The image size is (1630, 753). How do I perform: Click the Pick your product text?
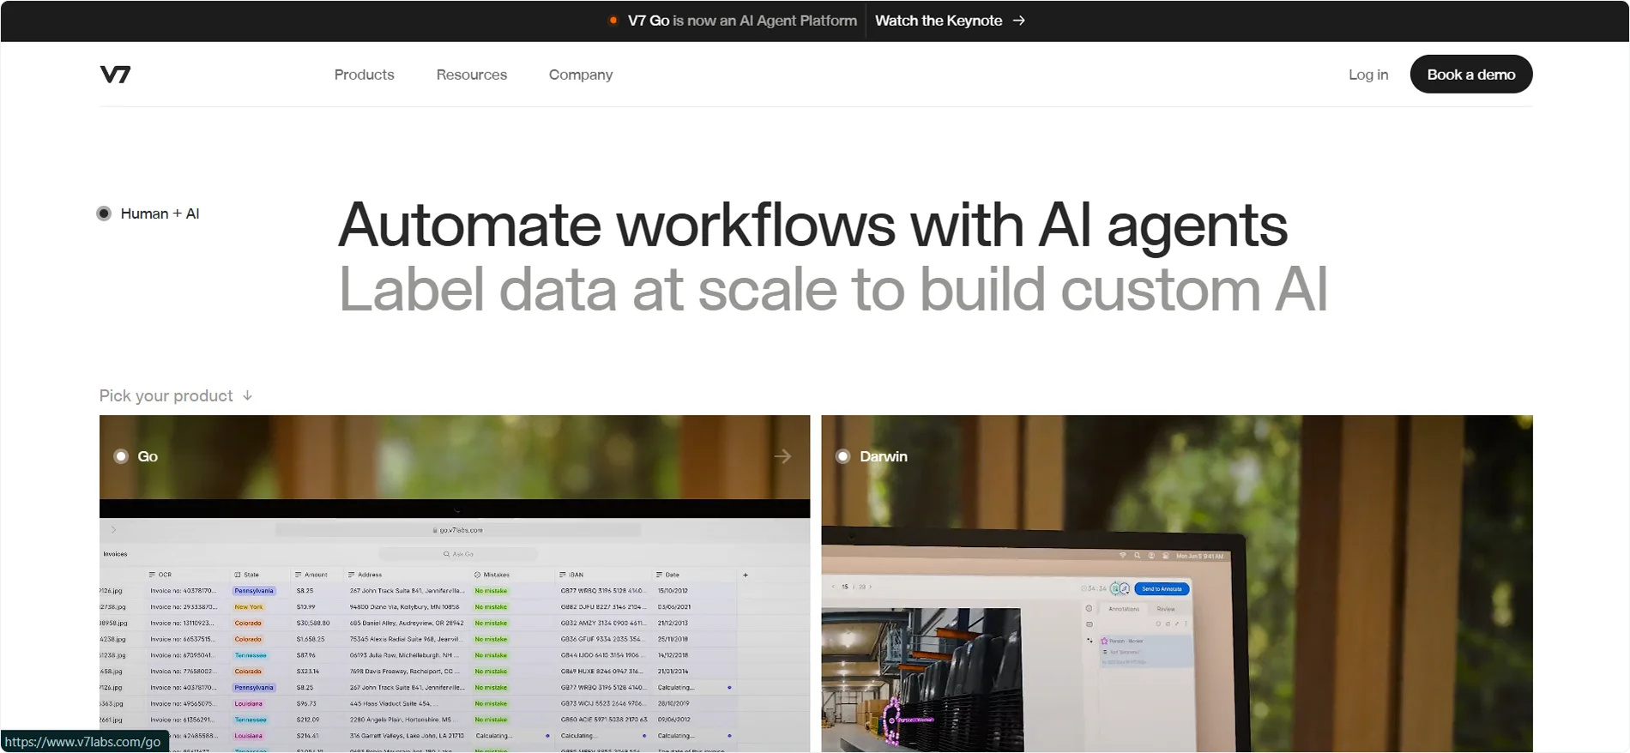(166, 395)
